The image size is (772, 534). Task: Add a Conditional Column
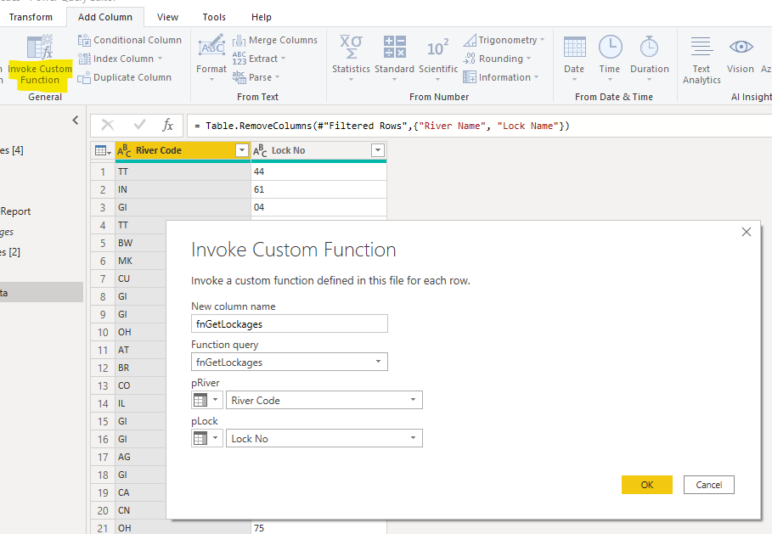129,40
